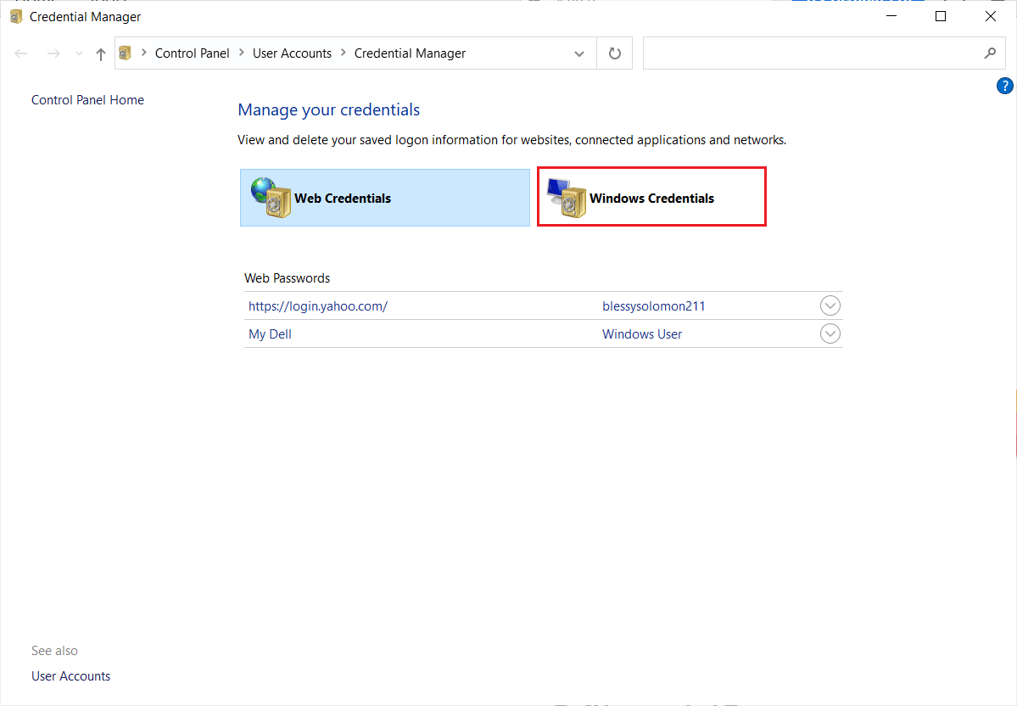Viewport: 1017px width, 706px height.
Task: Click the Credential Manager title bar icon
Action: pyautogui.click(x=16, y=17)
